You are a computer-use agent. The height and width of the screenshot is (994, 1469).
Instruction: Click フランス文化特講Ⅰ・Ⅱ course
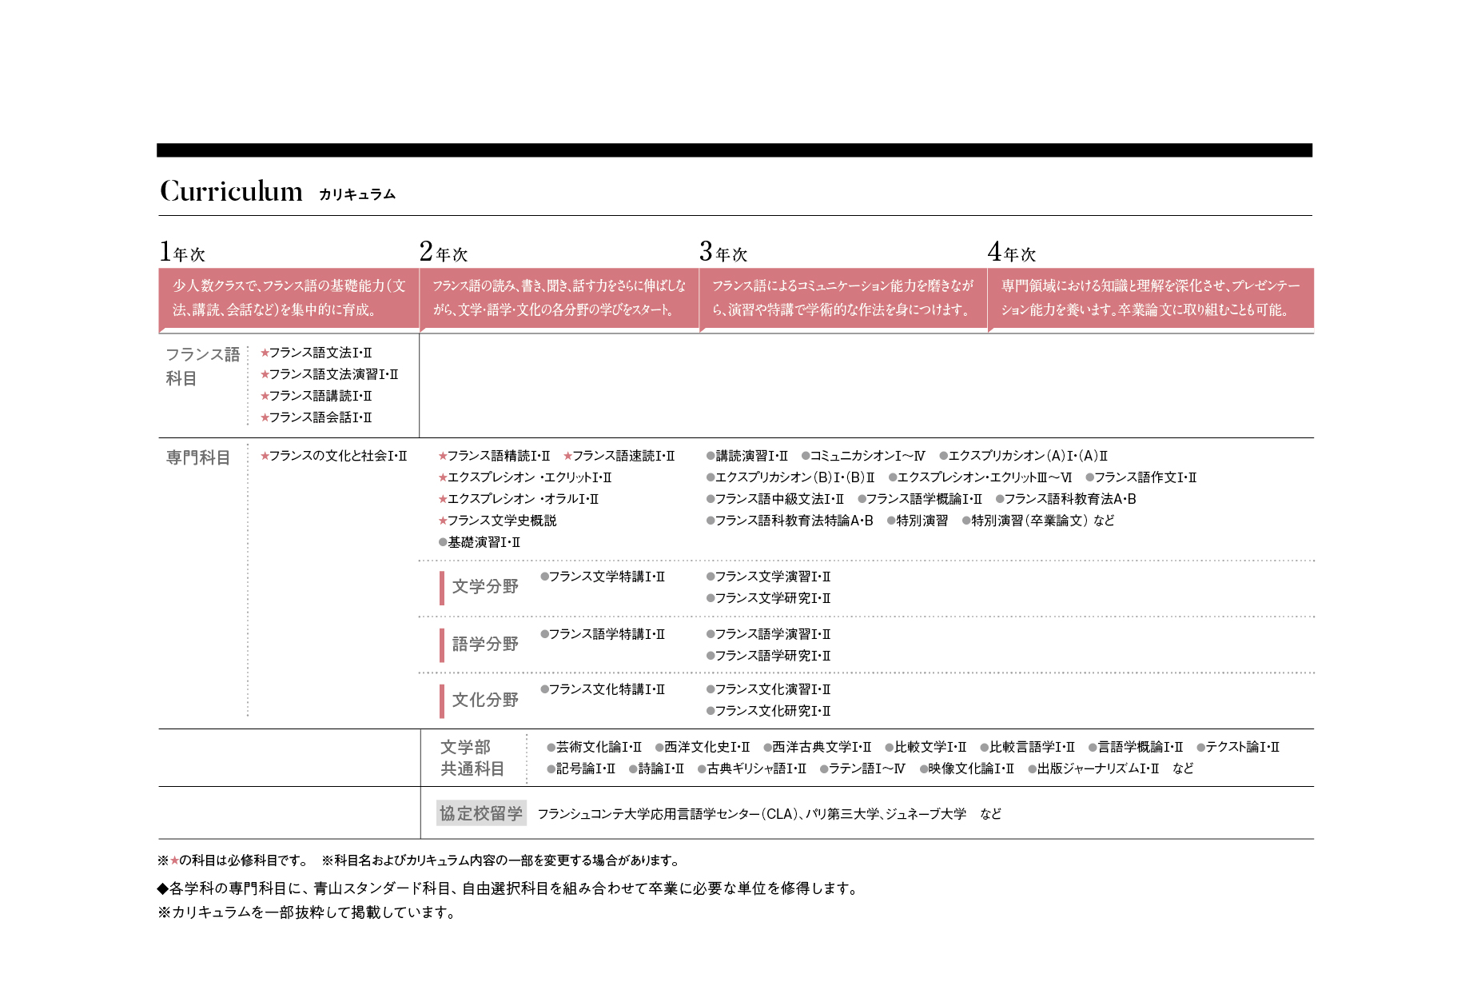pyautogui.click(x=603, y=689)
